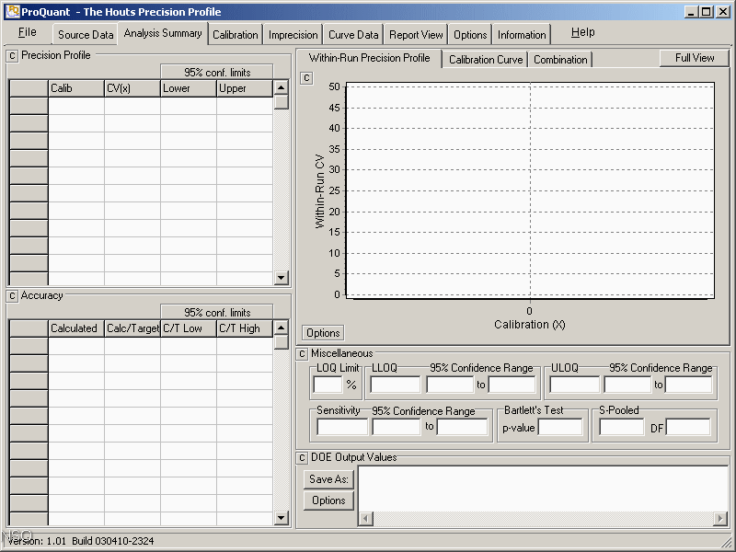Click the version build text in status bar
The width and height of the screenshot is (736, 552).
click(x=81, y=541)
